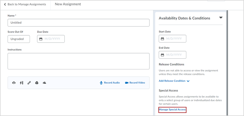Click the Record Video button

point(135,83)
